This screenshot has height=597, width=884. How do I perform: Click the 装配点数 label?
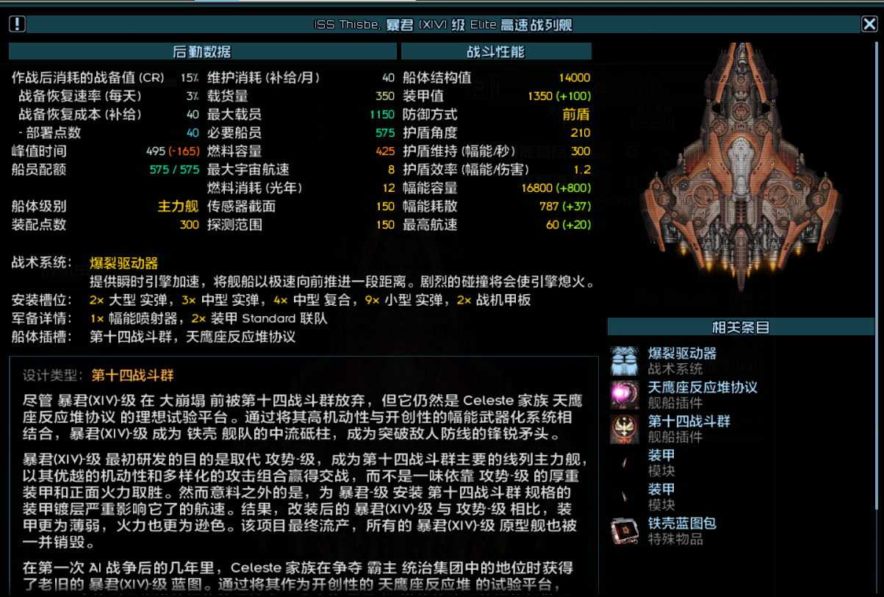[39, 225]
